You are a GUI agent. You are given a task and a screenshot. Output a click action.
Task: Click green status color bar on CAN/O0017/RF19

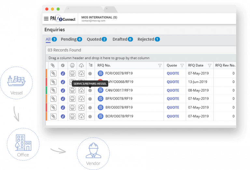pyautogui.click(x=47, y=90)
